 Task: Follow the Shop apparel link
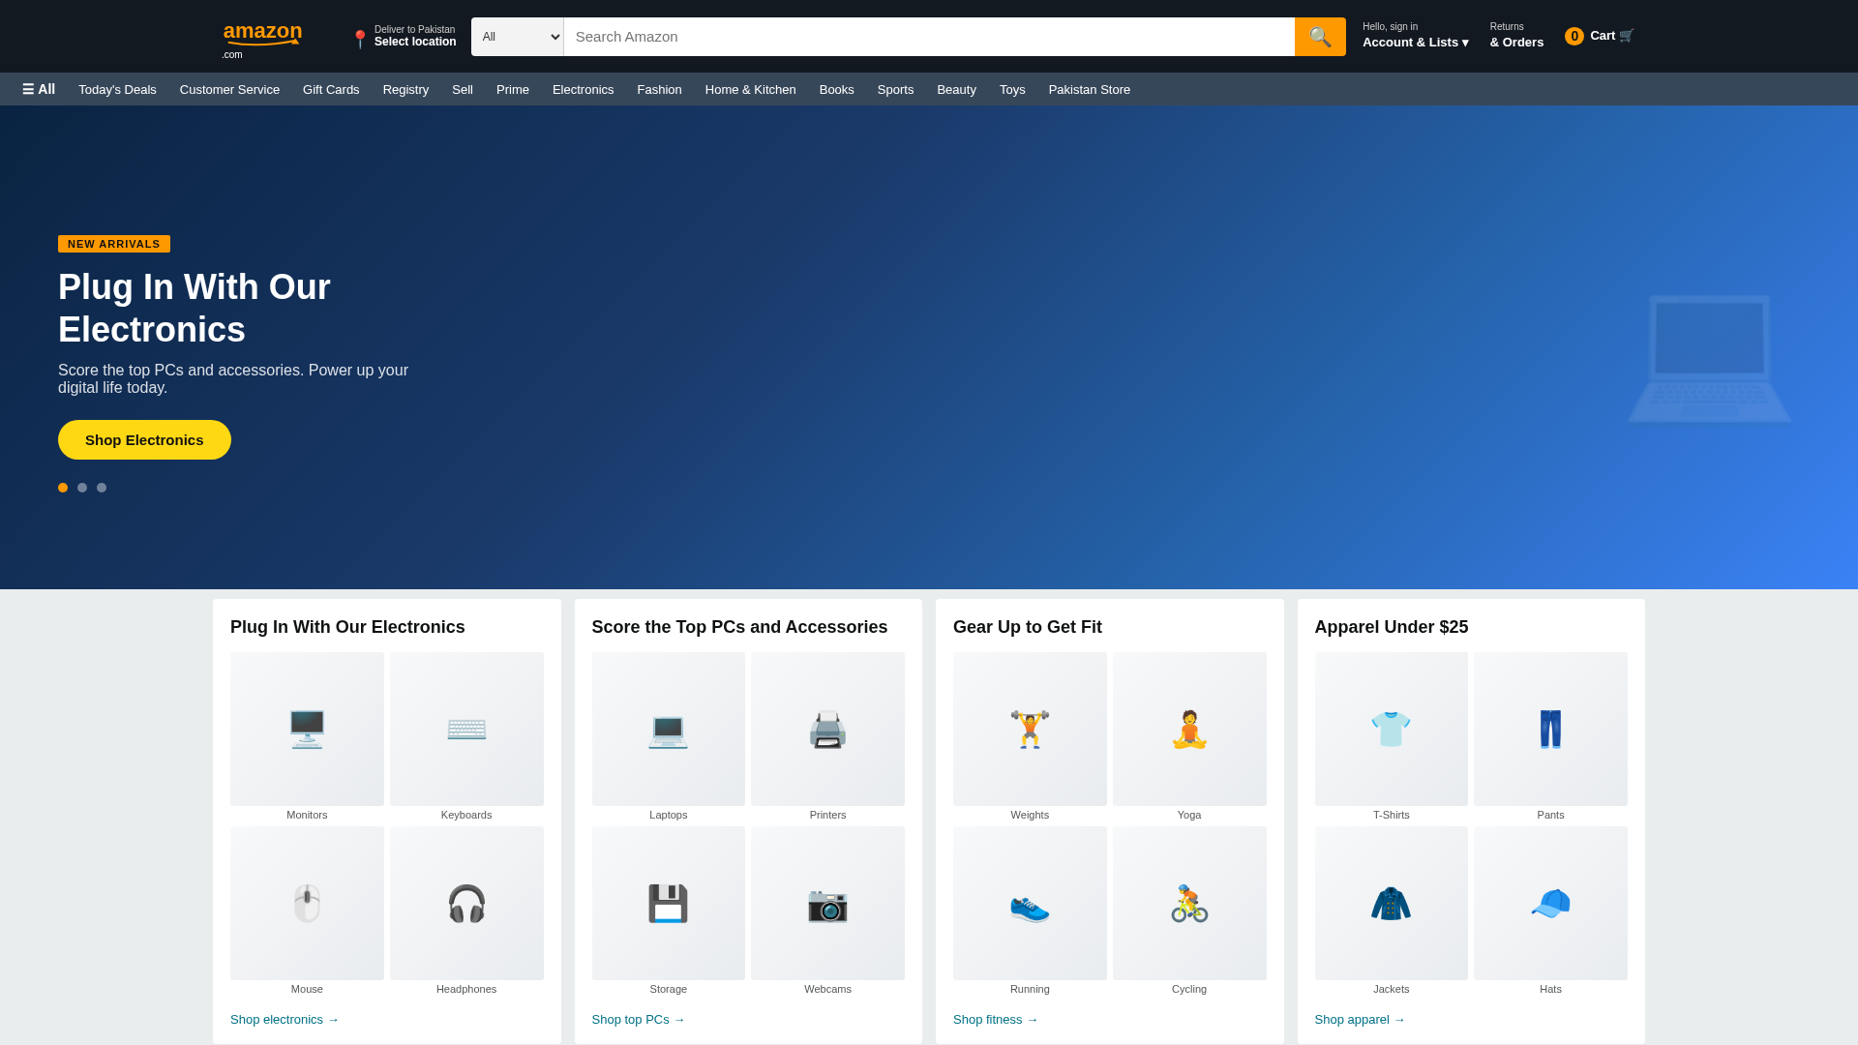tap(1360, 1019)
